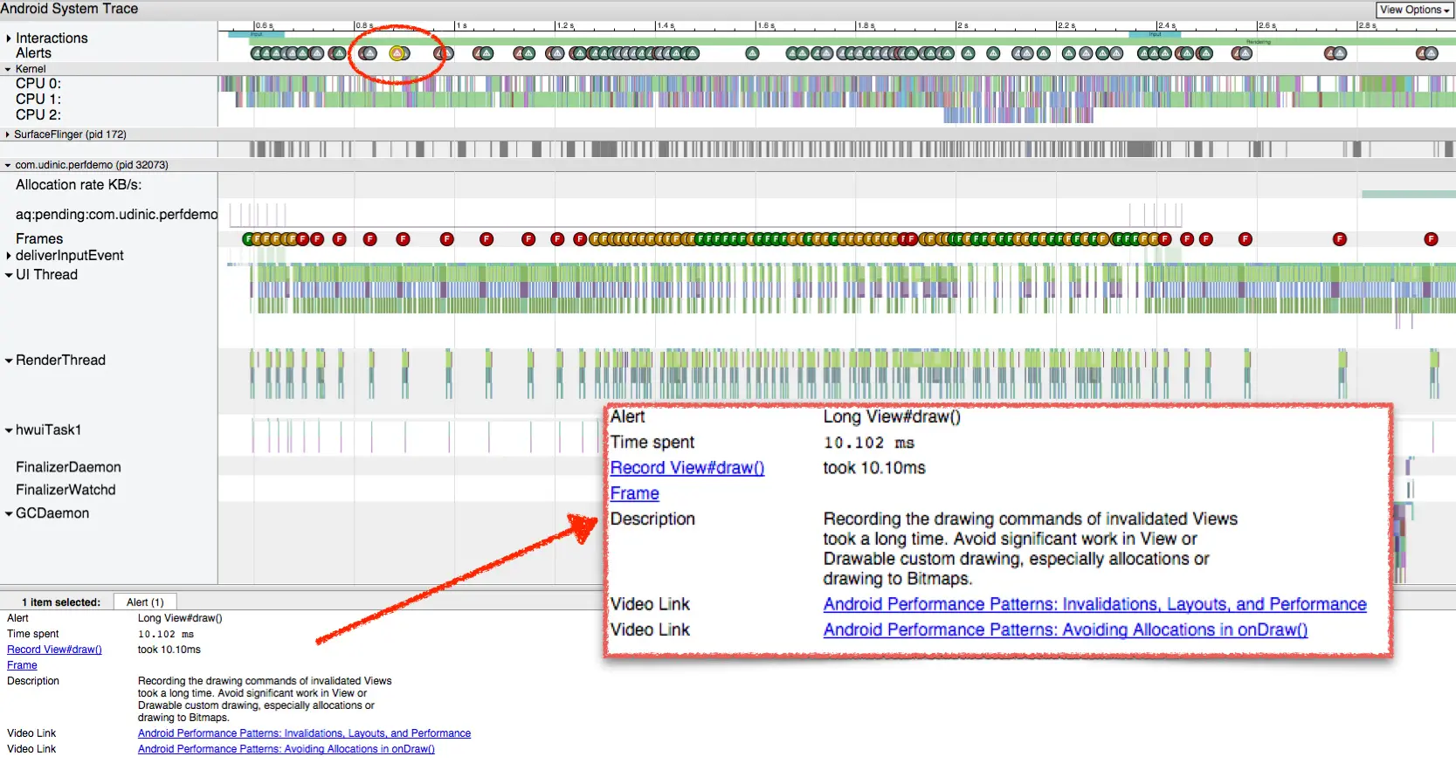The height and width of the screenshot is (777, 1456).
Task: Click the '1 item selected:' label
Action: [x=61, y=602]
